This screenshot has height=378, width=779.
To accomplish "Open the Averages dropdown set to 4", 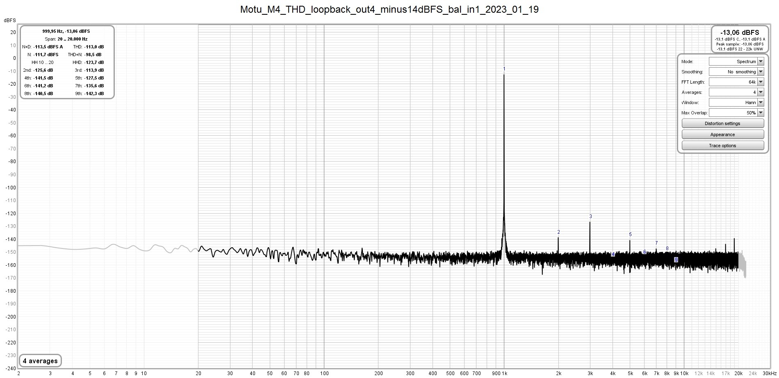I will pos(736,92).
